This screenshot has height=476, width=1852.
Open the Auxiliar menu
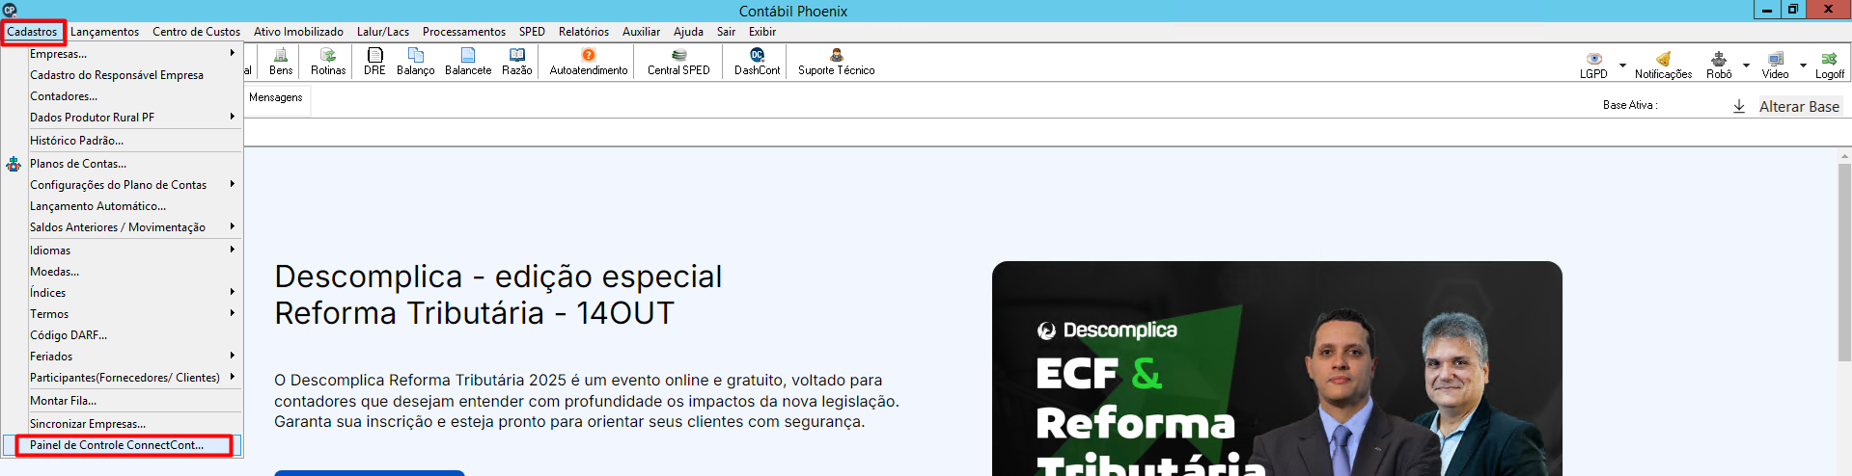pos(641,32)
